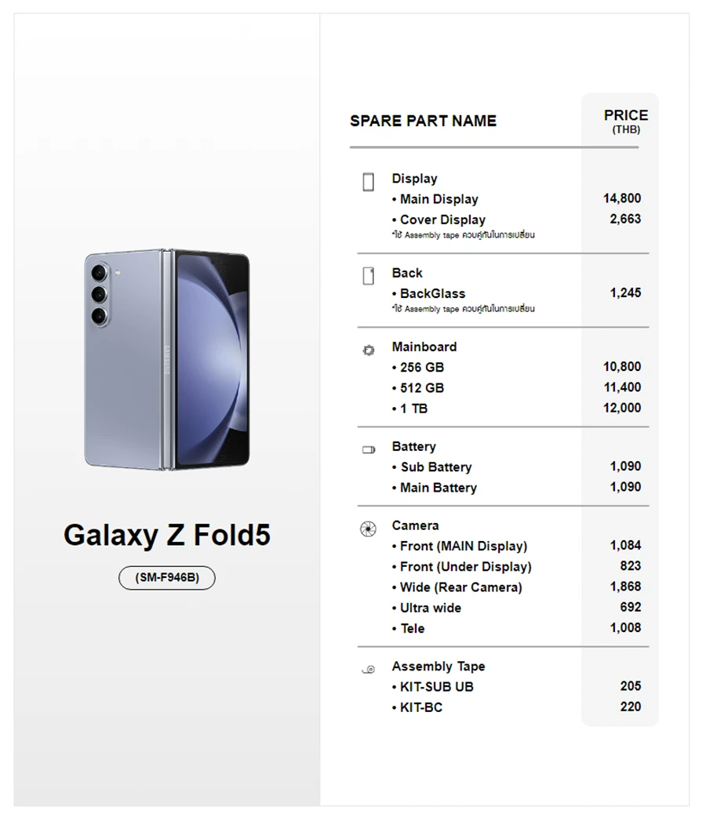
Task: Click the Mainboard chip icon
Action: click(x=369, y=351)
